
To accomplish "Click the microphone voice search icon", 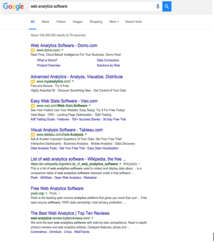I will coord(158,6).
